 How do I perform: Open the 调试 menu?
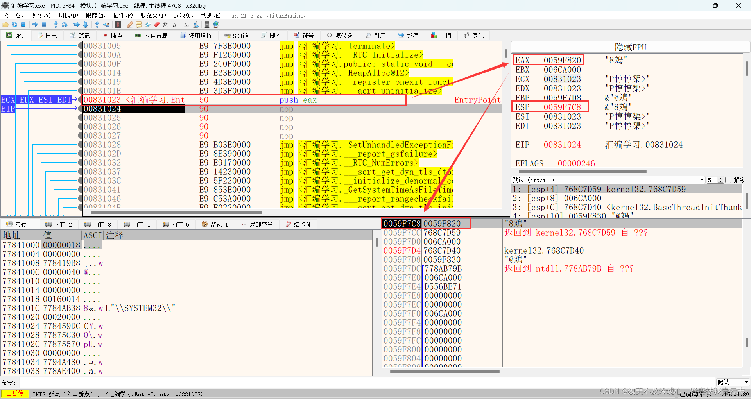[x=68, y=16]
